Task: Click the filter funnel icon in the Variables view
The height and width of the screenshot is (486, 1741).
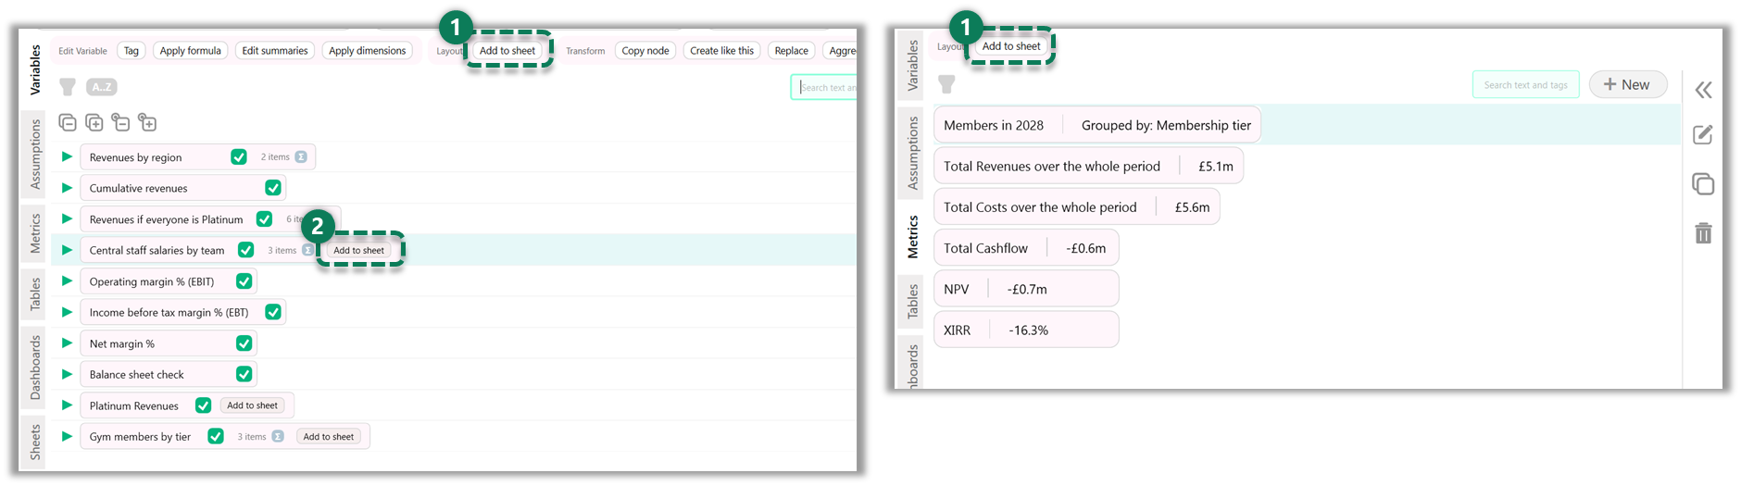Action: 68,87
